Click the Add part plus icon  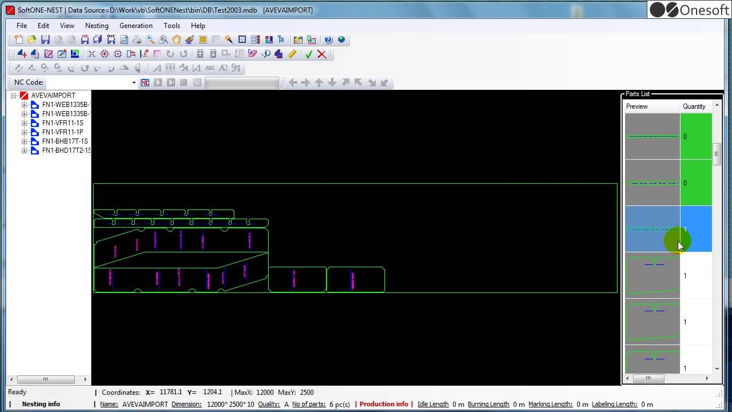22,54
